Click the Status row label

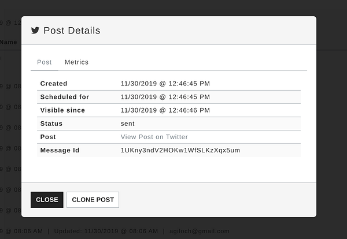51,124
